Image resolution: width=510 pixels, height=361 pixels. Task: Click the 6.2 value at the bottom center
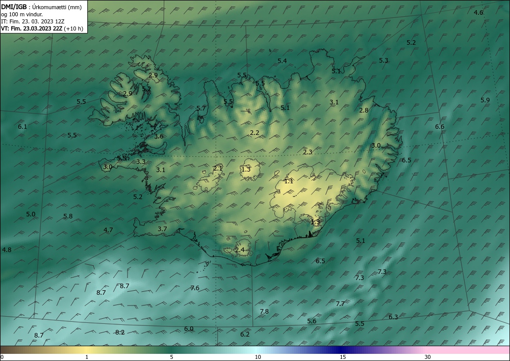tap(245, 334)
